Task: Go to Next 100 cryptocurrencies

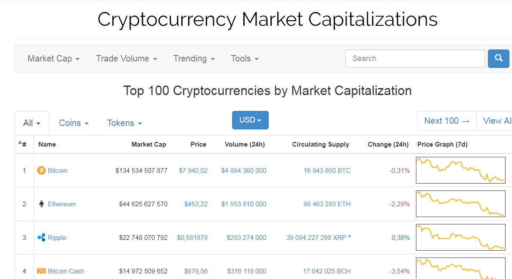Action: click(447, 121)
